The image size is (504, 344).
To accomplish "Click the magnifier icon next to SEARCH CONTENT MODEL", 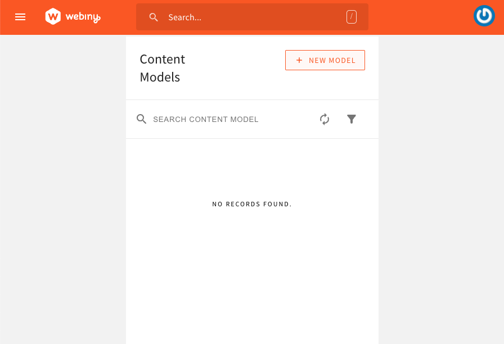I will pos(141,119).
